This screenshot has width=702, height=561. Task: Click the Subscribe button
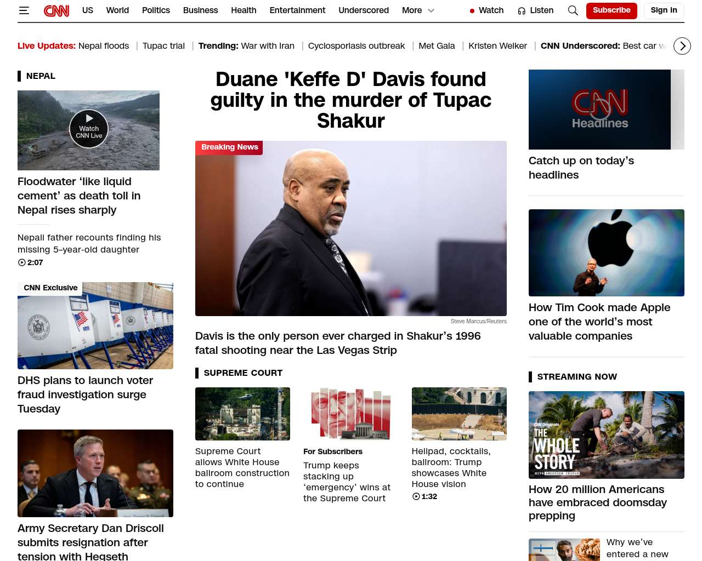pyautogui.click(x=612, y=10)
